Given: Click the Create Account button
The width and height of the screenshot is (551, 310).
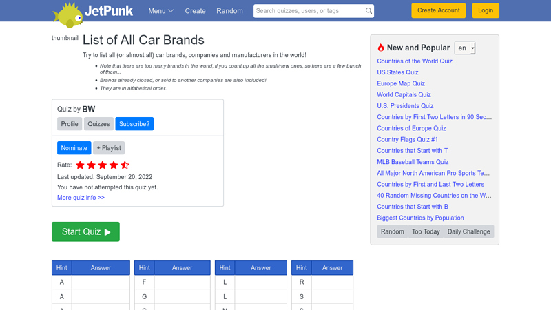Looking at the screenshot, I should point(439,10).
